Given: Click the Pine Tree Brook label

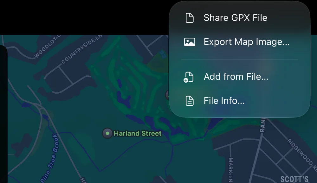Looking at the screenshot, I should coord(50,158).
